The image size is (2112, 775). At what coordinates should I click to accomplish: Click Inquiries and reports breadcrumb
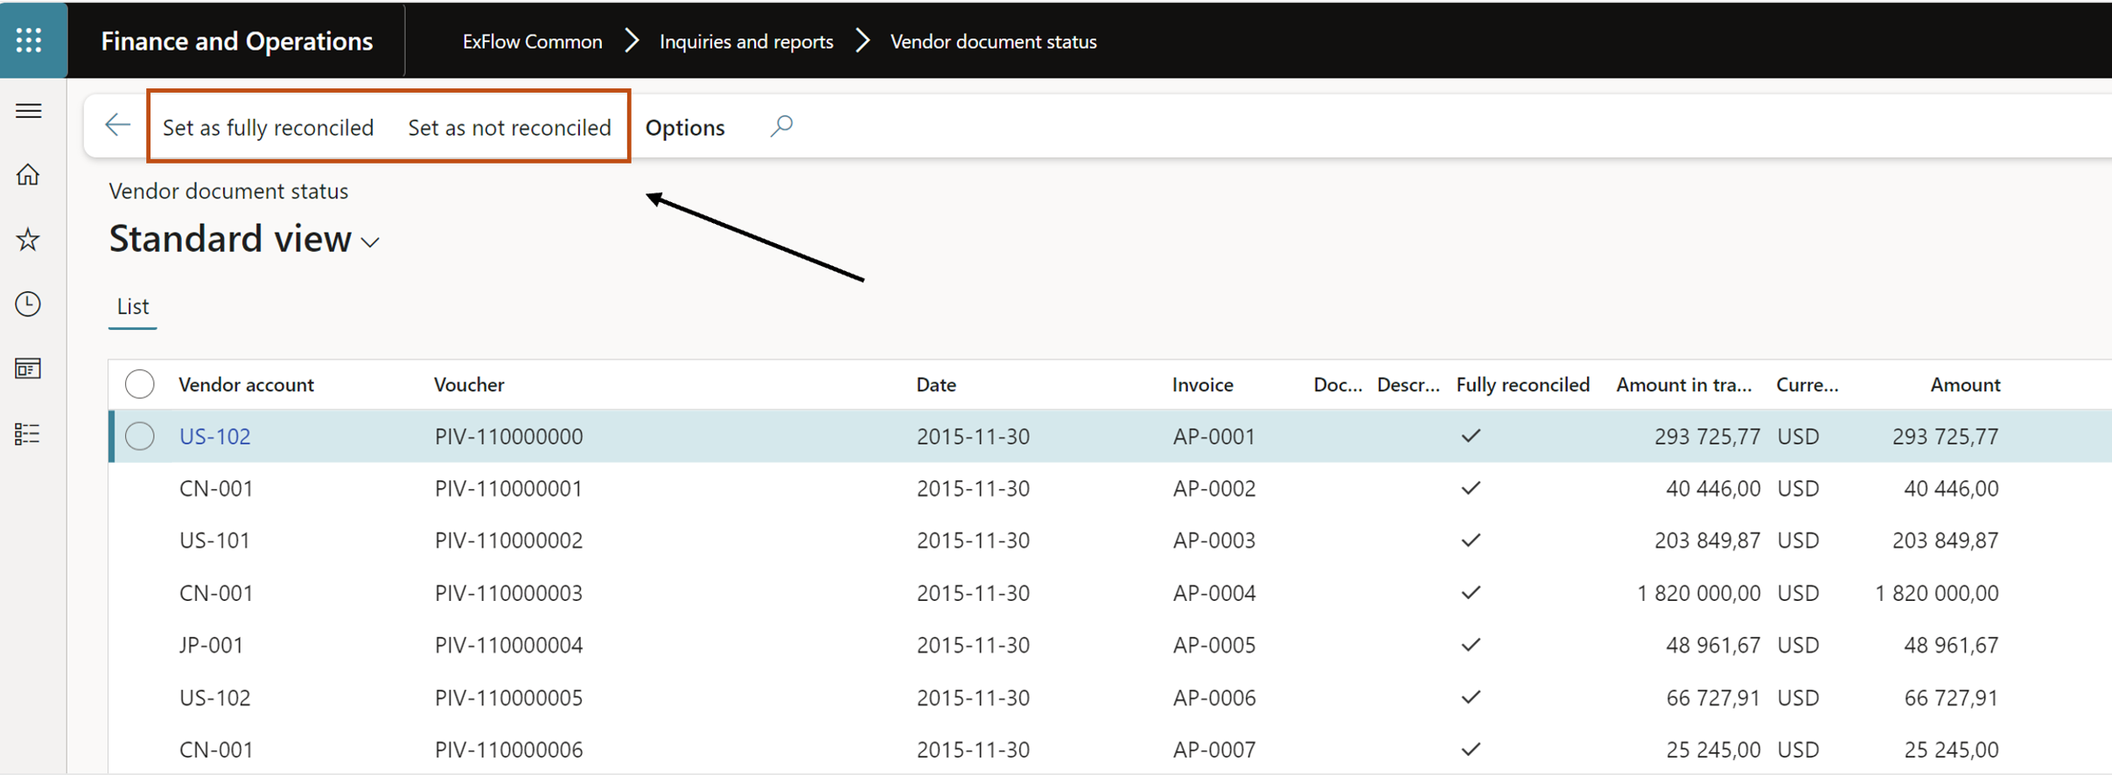(x=746, y=41)
